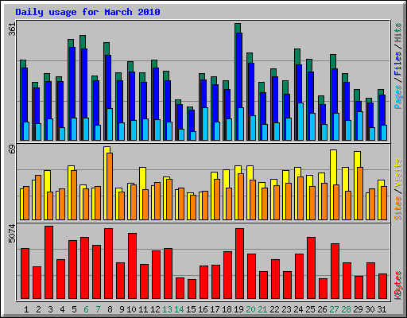This screenshot has width=407, height=318.
Task: Select day label "17" on the x-axis
Action: coord(215,309)
